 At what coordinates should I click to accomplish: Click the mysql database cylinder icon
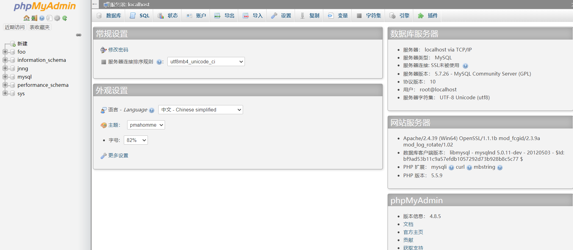(13, 77)
